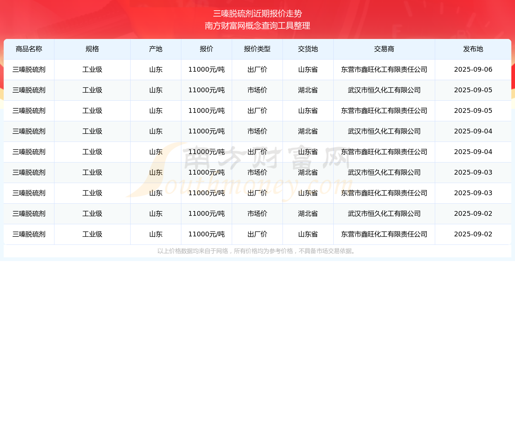Click the 产地 column header
This screenshot has height=443, width=515.
156,49
